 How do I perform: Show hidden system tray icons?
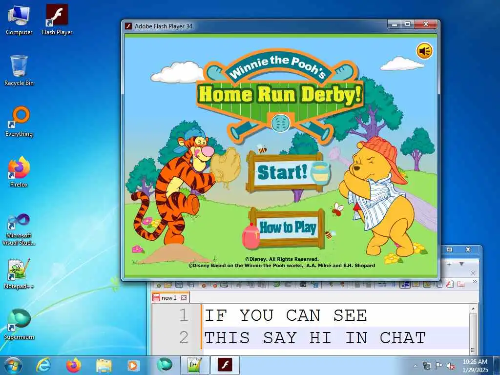tap(415, 366)
